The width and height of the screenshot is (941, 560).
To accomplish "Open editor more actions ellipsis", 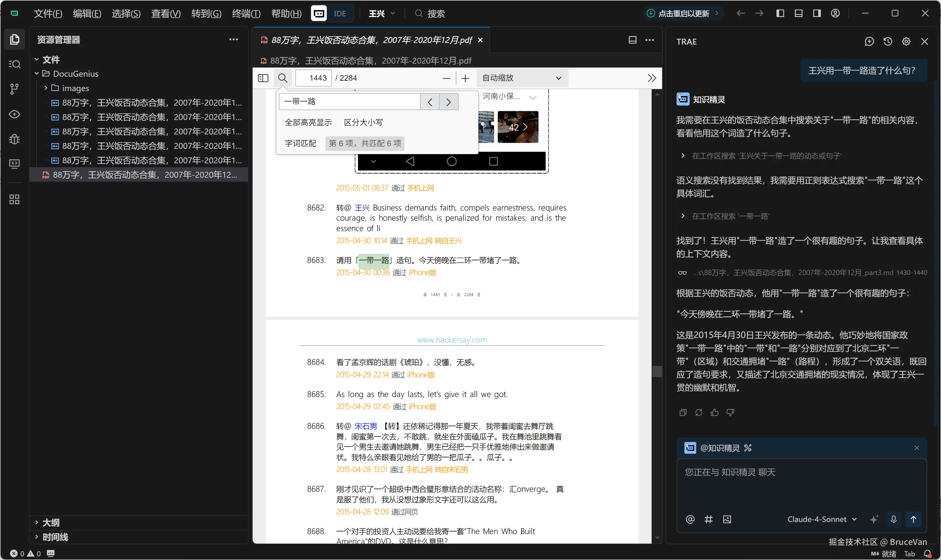I will [x=650, y=40].
